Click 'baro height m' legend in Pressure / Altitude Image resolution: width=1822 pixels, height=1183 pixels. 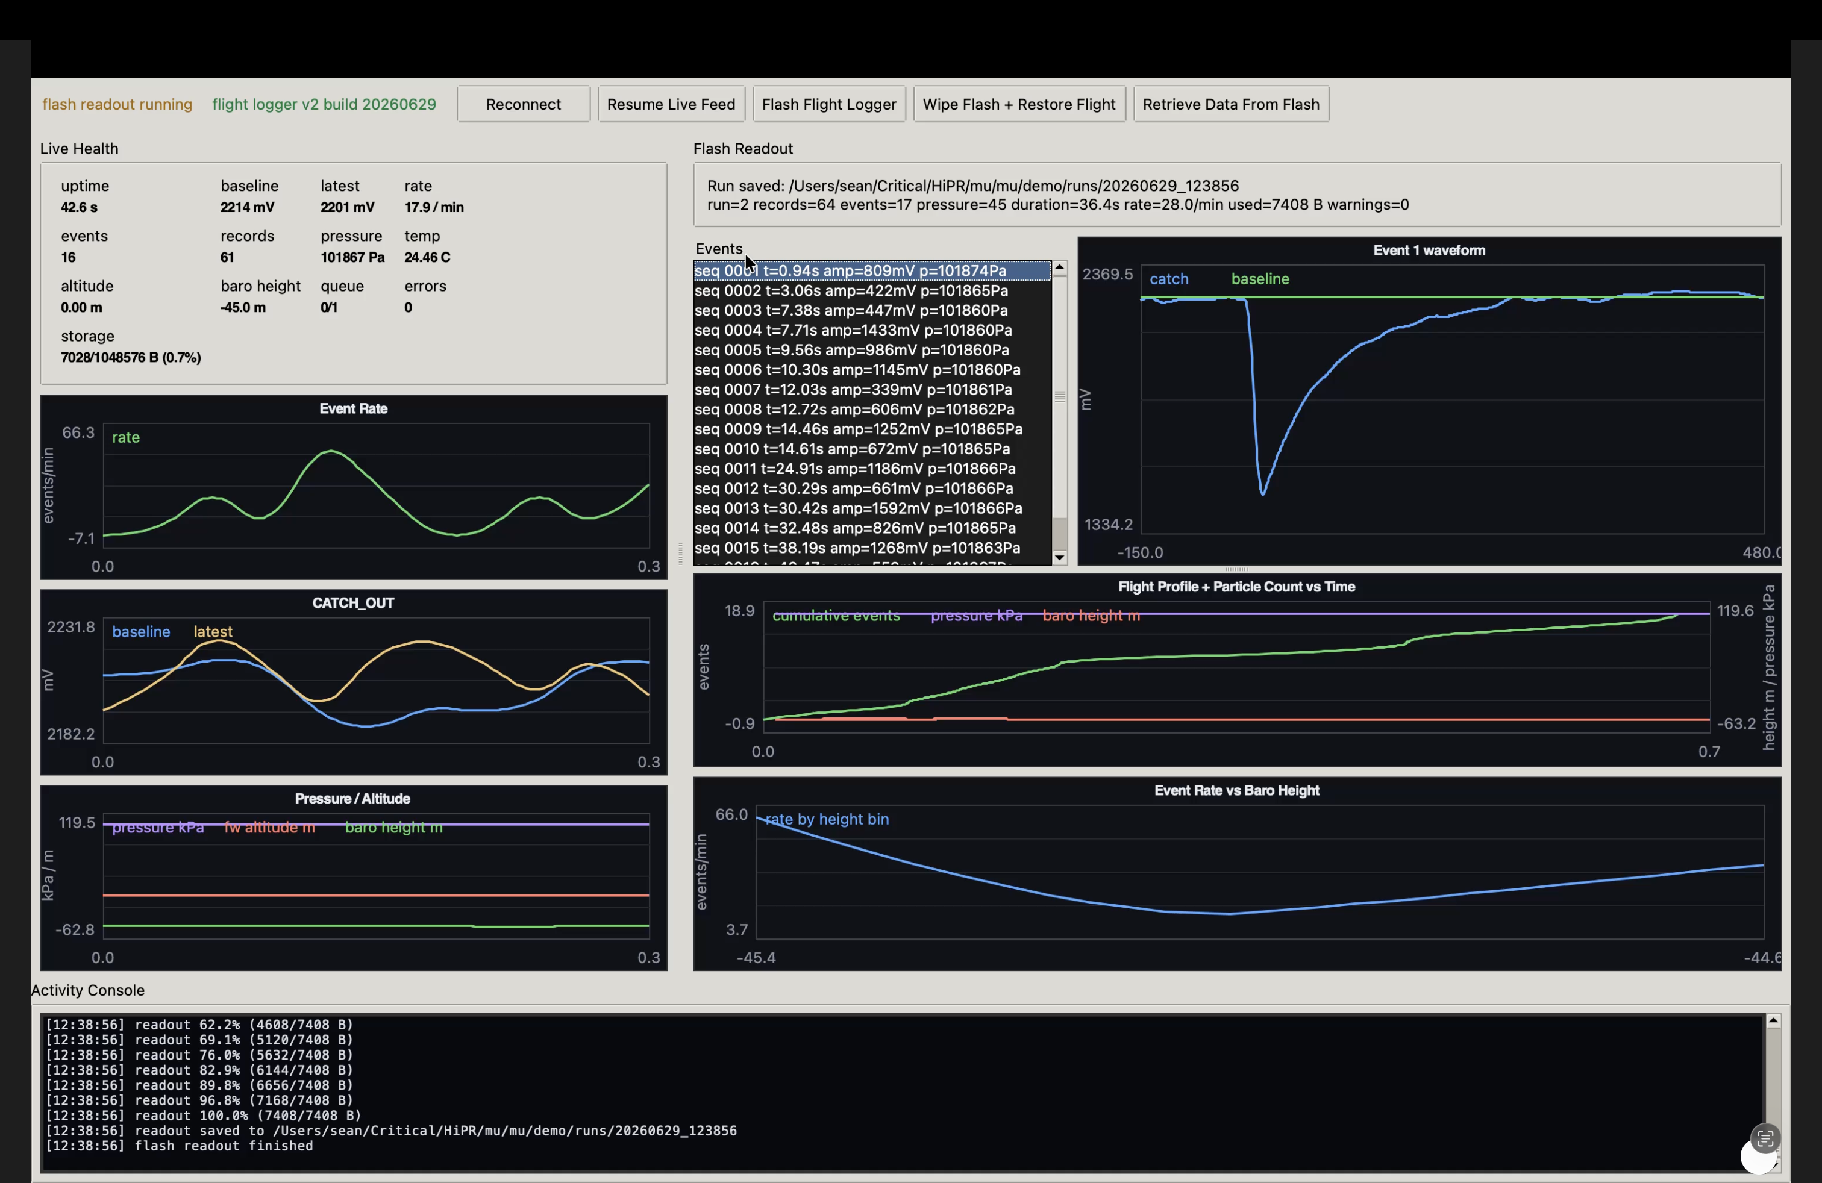[393, 828]
